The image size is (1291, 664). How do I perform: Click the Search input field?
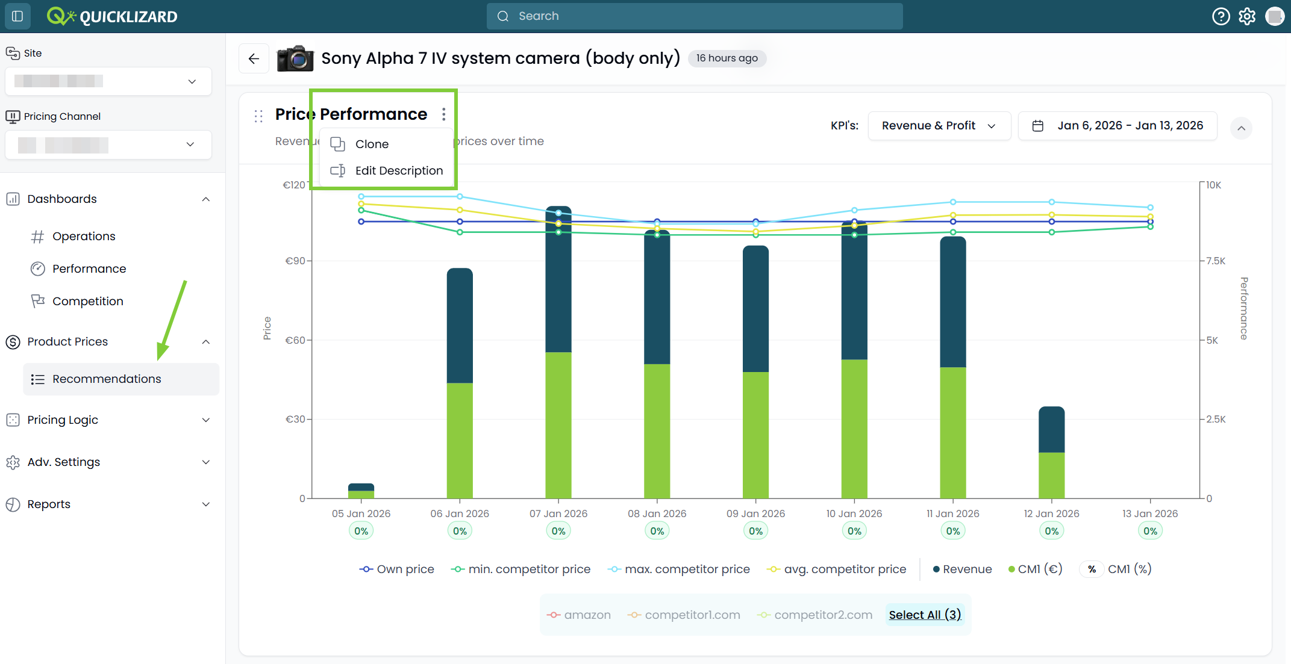(695, 16)
